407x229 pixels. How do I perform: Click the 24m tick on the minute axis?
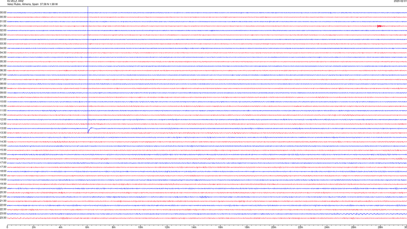pos(327,227)
